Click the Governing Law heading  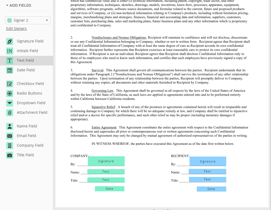[102, 91]
